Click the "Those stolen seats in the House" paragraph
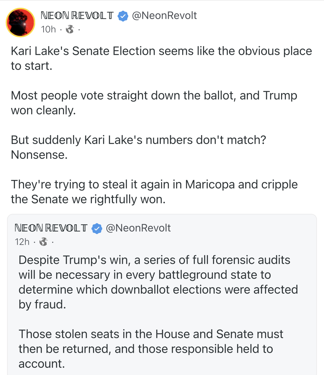Image resolution: width=324 pixels, height=375 pixels. pos(151,349)
